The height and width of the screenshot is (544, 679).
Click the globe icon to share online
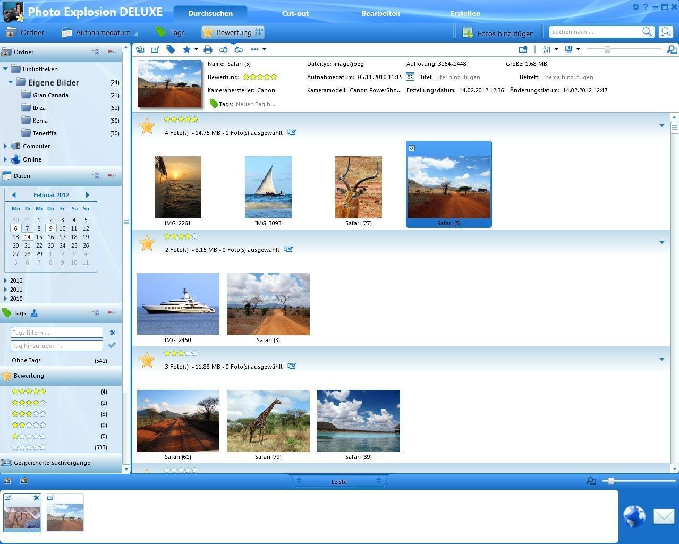click(x=634, y=516)
